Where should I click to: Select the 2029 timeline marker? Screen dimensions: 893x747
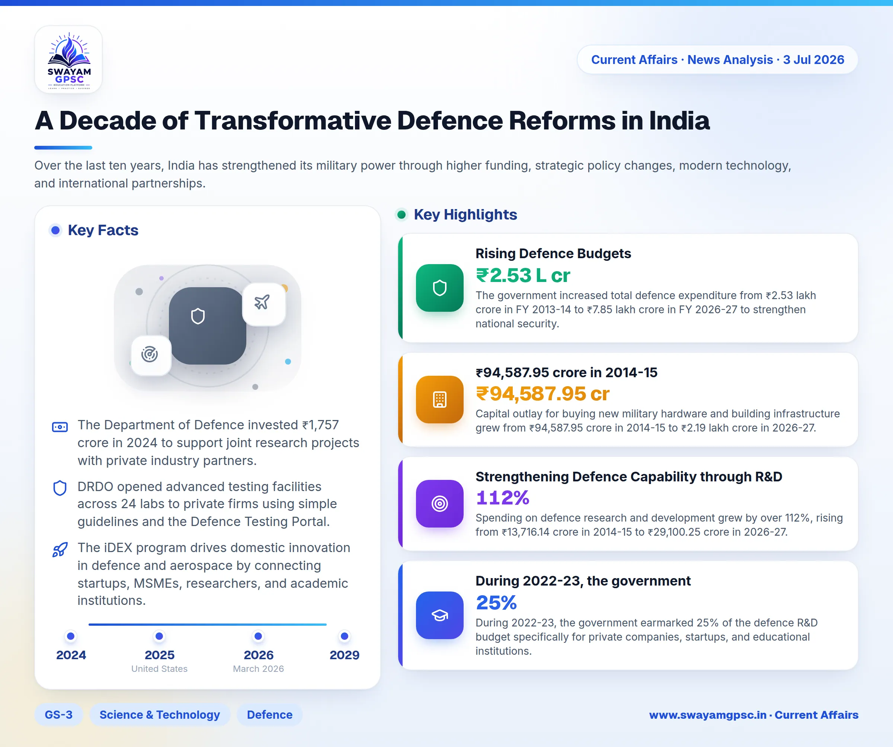pyautogui.click(x=345, y=636)
